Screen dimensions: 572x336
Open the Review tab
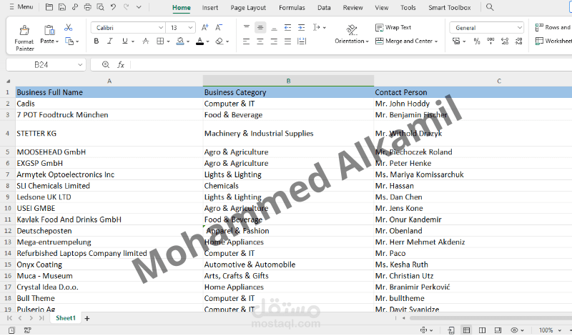352,8
